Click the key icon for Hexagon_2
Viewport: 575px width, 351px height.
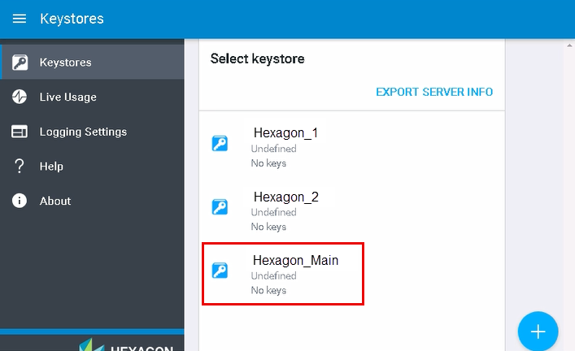point(220,207)
